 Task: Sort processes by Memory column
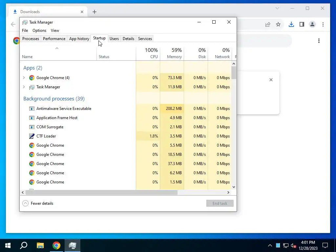point(172,53)
